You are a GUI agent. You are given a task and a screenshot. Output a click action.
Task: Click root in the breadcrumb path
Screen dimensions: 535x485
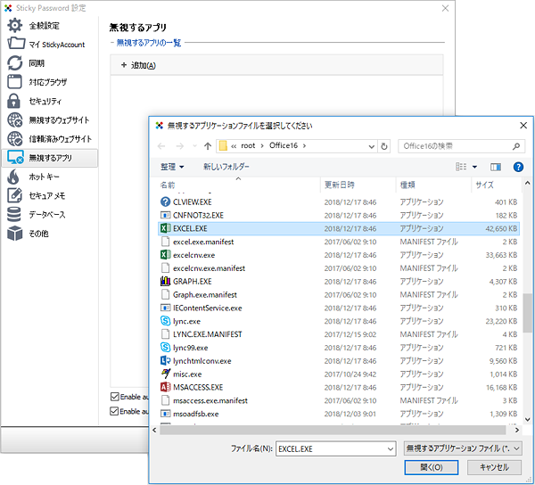248,145
